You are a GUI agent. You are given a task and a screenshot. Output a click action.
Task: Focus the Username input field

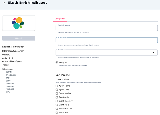pos(107,40)
